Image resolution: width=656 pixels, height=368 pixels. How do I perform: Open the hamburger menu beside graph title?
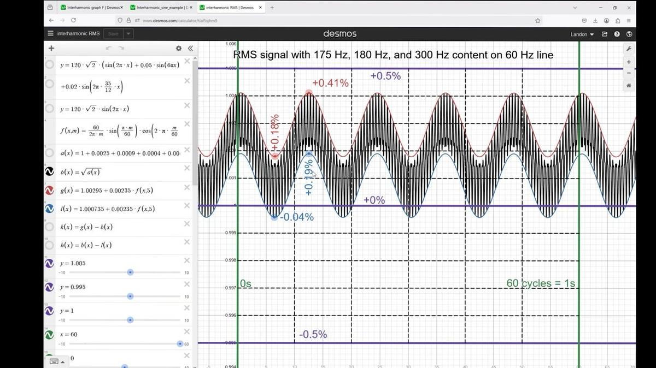coord(51,34)
